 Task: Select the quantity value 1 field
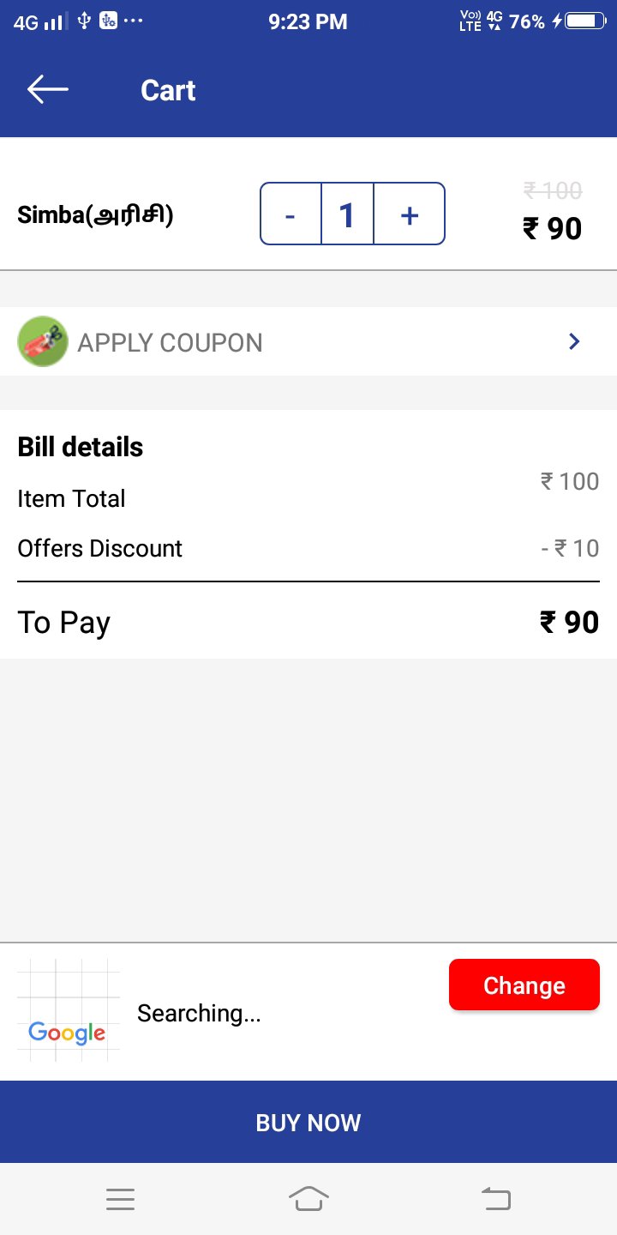pyautogui.click(x=347, y=214)
